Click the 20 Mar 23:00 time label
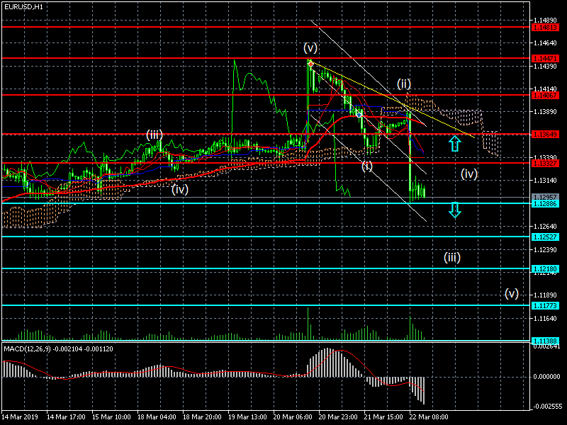This screenshot has width=567, height=425. [x=338, y=417]
